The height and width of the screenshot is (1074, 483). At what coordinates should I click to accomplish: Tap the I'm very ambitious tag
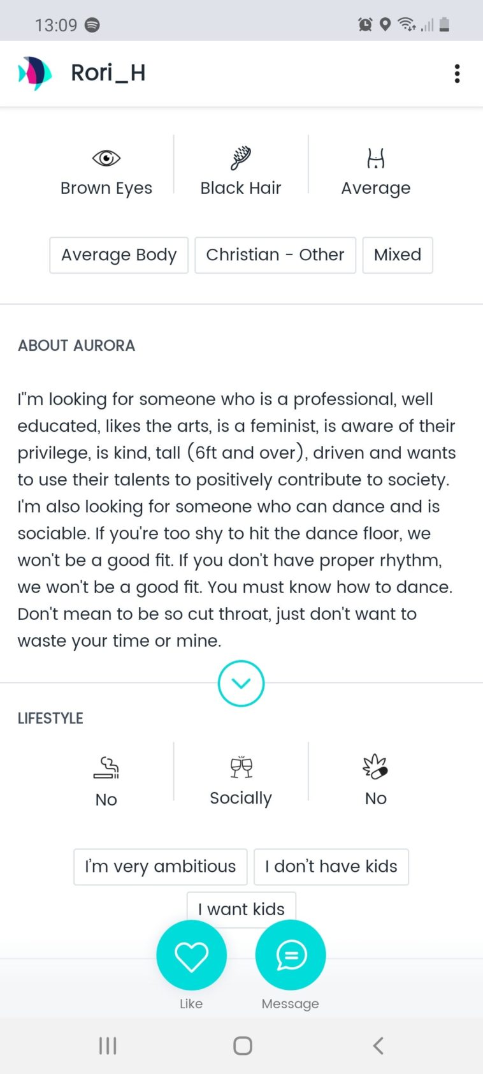coord(161,867)
